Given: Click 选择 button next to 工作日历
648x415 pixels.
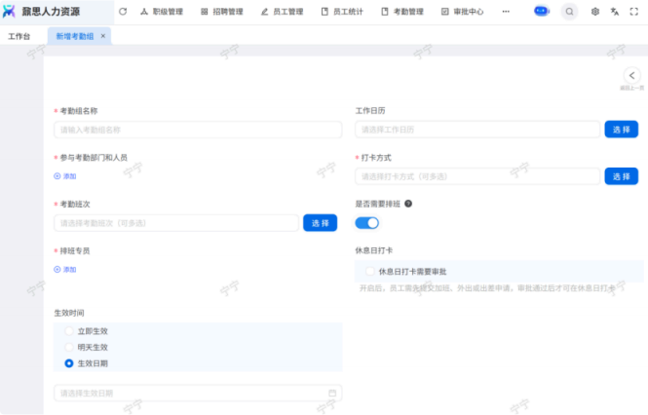Looking at the screenshot, I should pyautogui.click(x=621, y=130).
